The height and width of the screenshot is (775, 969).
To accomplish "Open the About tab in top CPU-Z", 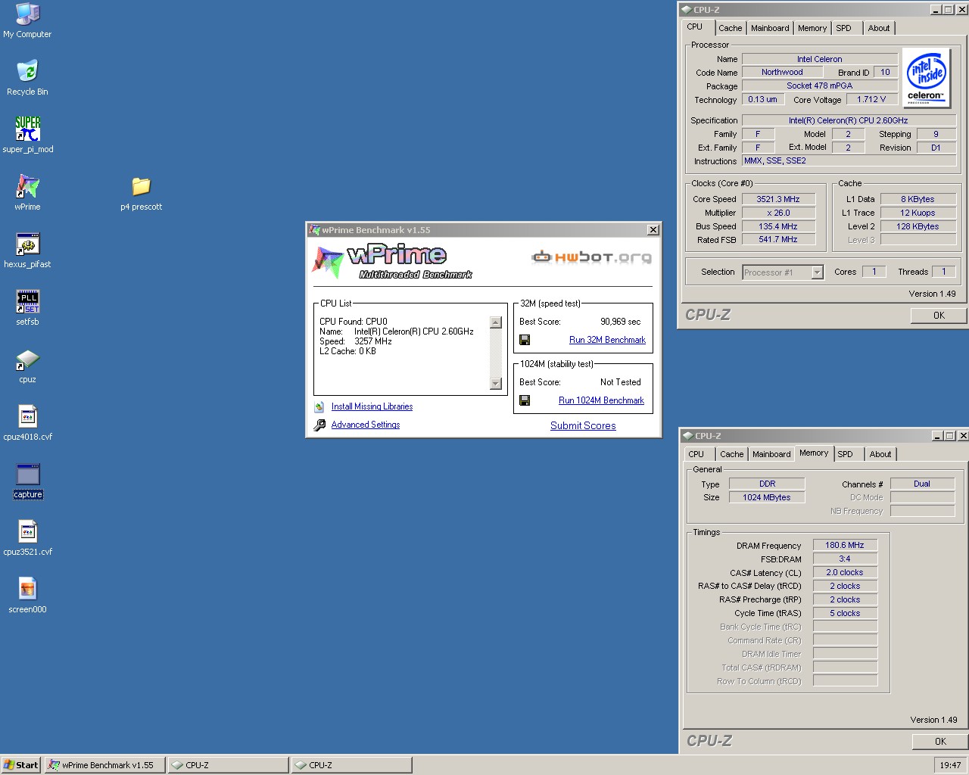I will click(879, 28).
